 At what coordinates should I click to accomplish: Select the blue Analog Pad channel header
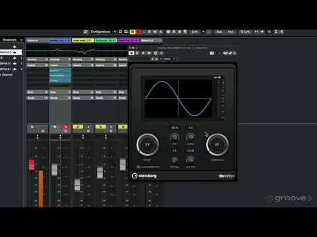(x=60, y=40)
